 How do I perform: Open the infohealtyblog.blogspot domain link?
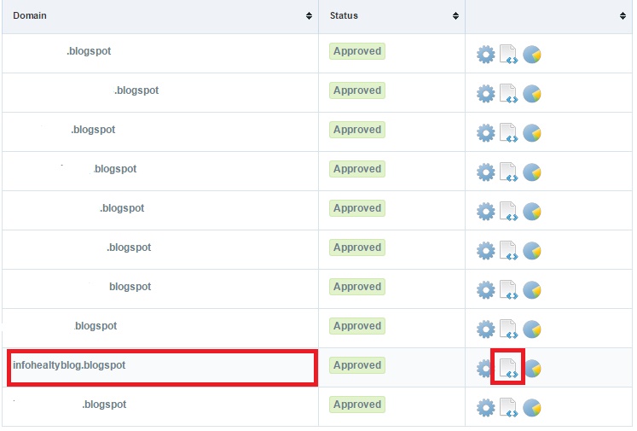(x=69, y=365)
